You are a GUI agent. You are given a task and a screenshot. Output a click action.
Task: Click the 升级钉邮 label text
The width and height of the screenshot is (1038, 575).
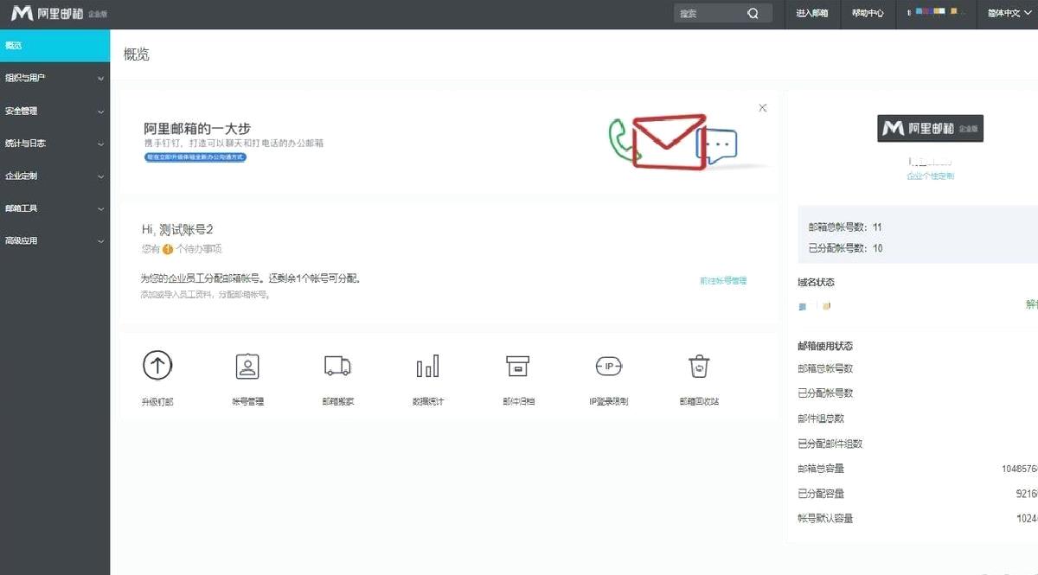click(157, 401)
